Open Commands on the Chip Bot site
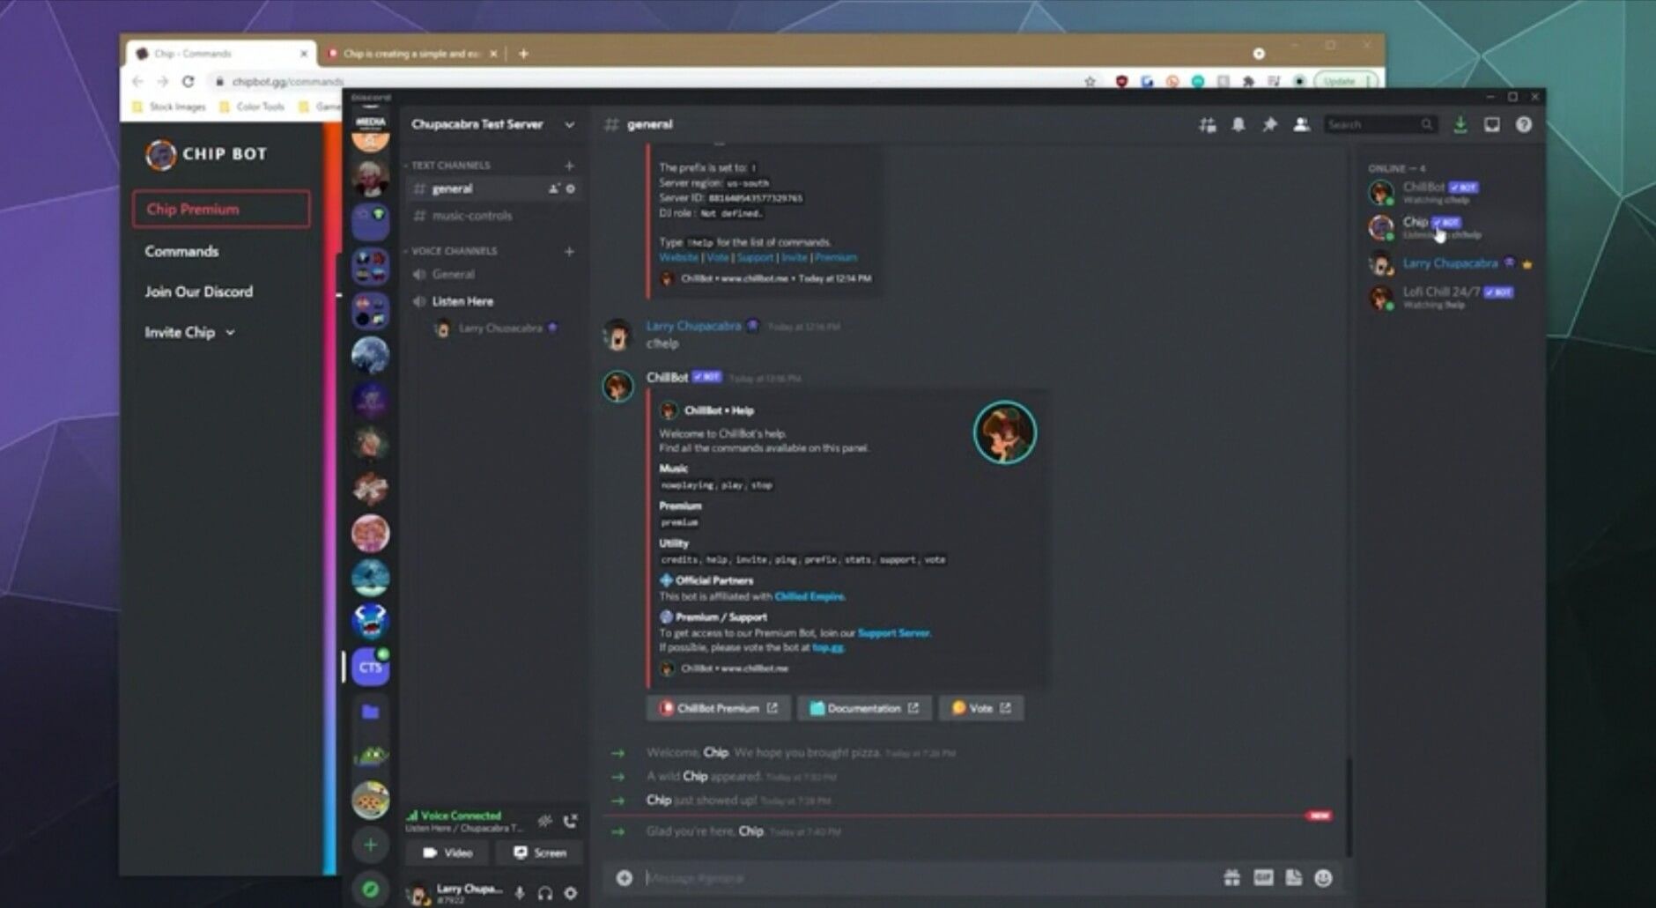 tap(181, 251)
